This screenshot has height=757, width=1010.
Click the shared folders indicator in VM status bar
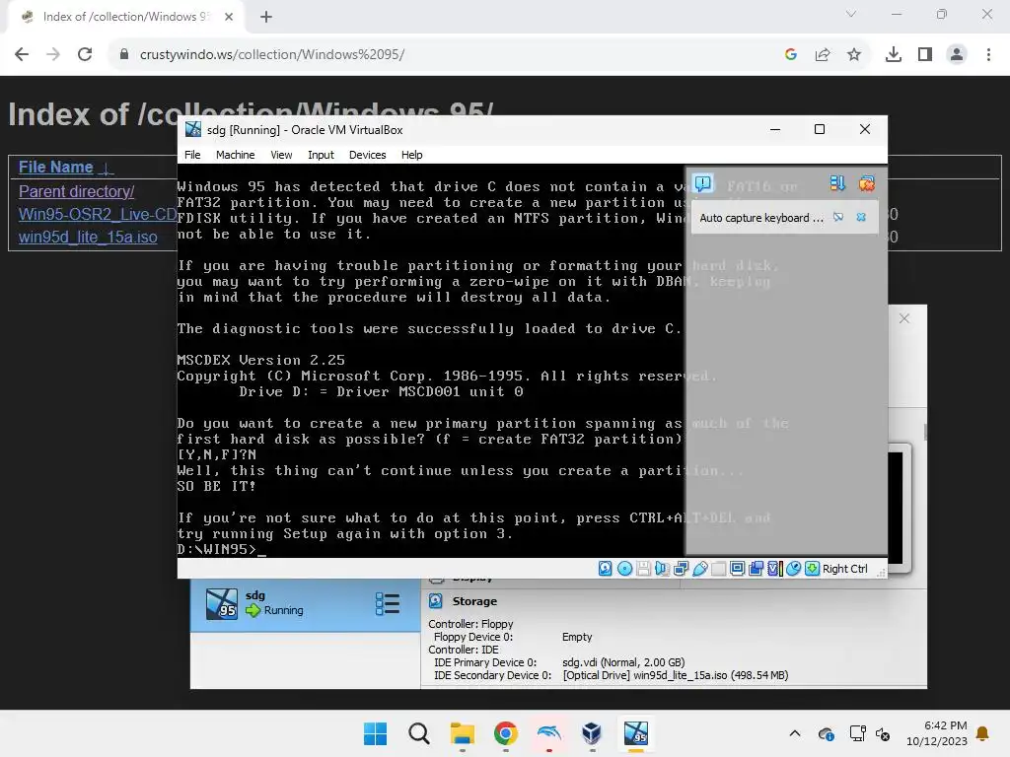click(x=718, y=569)
